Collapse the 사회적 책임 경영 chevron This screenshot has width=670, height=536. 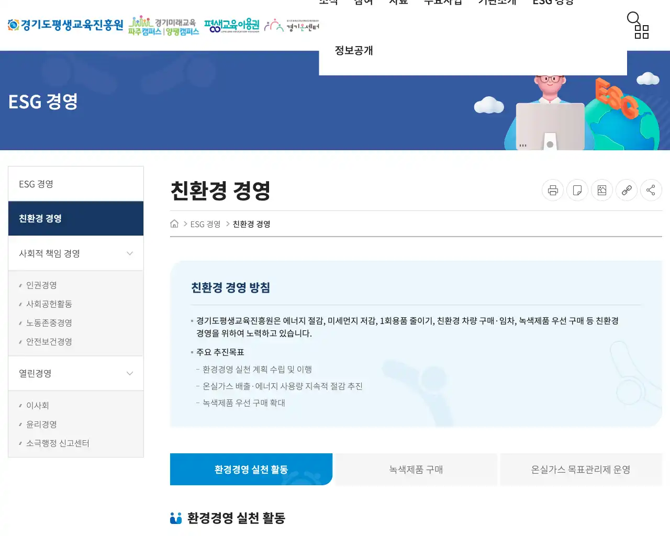(130, 253)
